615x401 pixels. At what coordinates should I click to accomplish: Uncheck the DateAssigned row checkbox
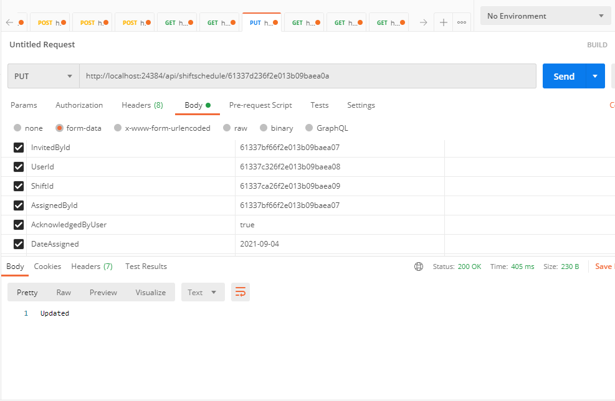[x=19, y=244]
